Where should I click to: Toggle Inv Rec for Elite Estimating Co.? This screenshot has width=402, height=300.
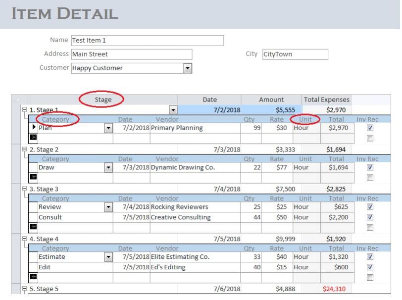tap(370, 256)
